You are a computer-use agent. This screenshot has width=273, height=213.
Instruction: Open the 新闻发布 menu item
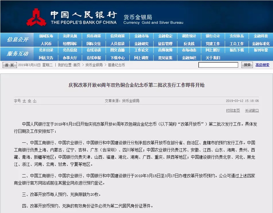pos(46,36)
